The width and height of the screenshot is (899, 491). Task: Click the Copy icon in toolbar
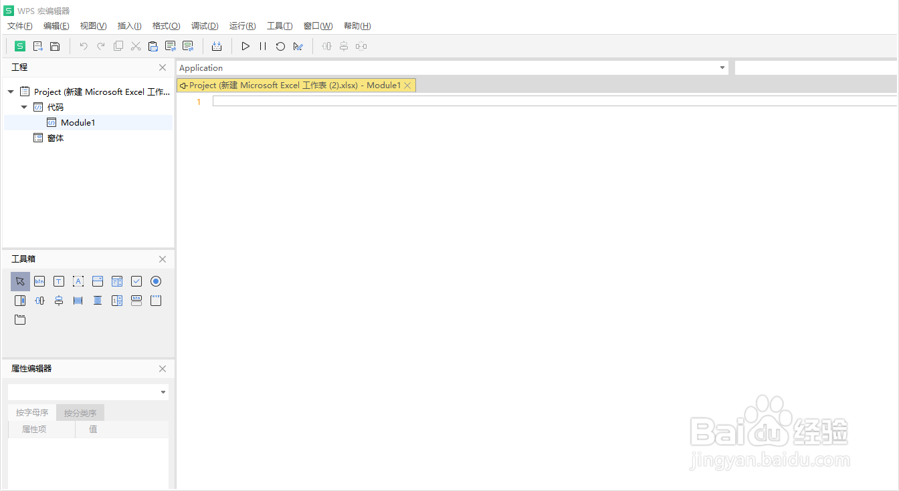point(118,46)
